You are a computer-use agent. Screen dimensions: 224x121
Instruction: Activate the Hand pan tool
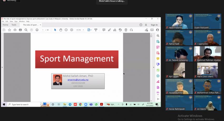(x=61, y=30)
